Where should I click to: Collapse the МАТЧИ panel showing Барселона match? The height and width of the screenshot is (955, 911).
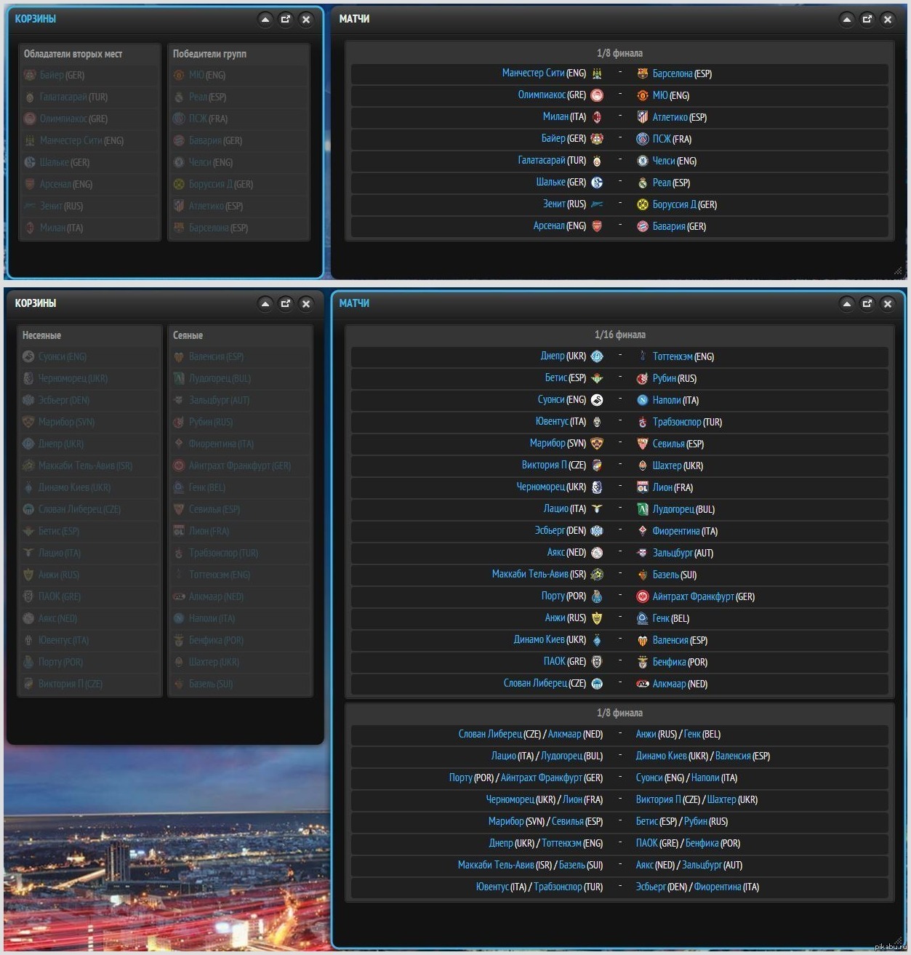tap(847, 20)
